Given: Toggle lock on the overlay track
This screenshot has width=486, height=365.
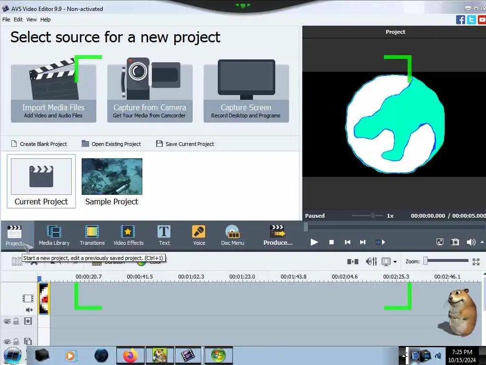Looking at the screenshot, I should tap(16, 341).
